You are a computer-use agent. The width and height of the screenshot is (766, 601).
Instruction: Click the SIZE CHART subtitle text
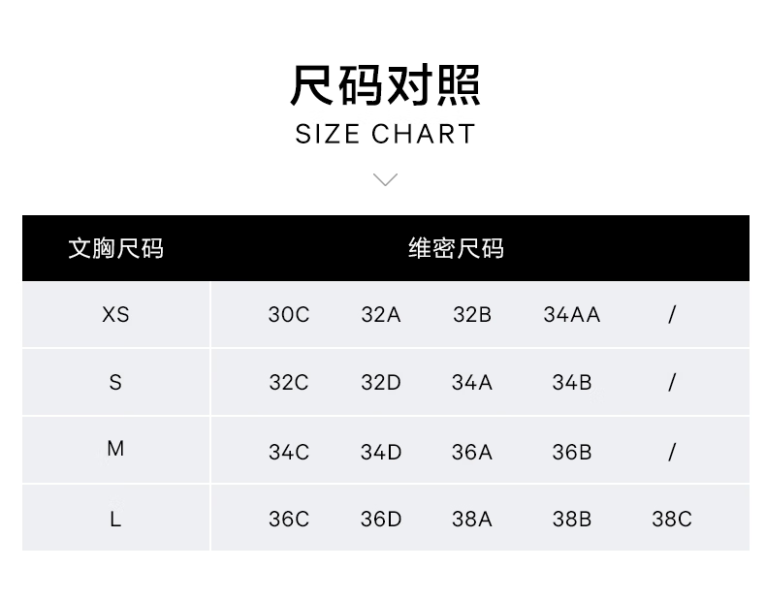coord(385,134)
